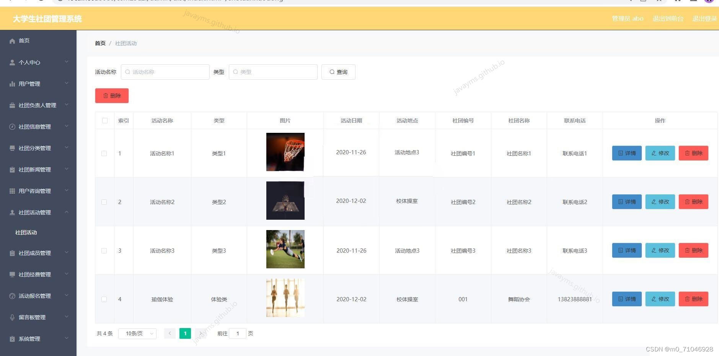
Task: Click the 前往 page number input
Action: tap(238, 333)
